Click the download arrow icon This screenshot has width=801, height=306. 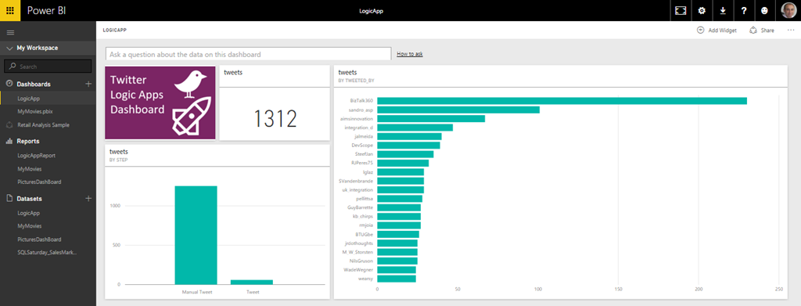(723, 11)
